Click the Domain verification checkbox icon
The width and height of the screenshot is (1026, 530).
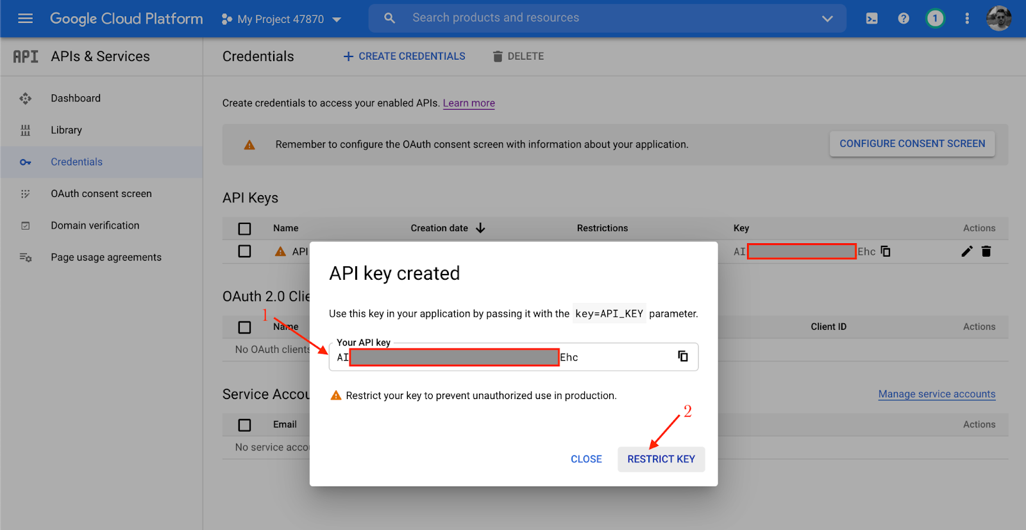click(26, 226)
